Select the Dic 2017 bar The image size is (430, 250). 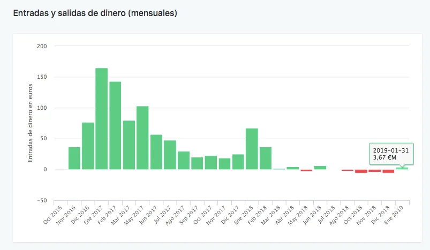(x=238, y=162)
